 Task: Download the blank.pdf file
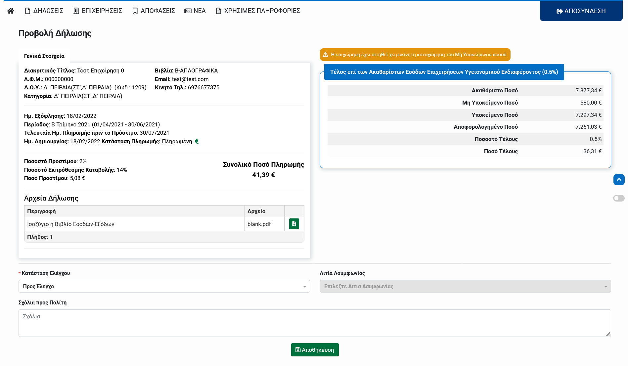click(294, 224)
